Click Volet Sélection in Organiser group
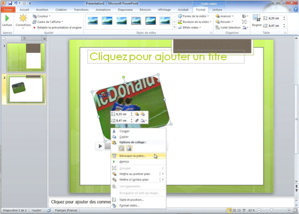This screenshot has width=299, height=214. point(228,27)
